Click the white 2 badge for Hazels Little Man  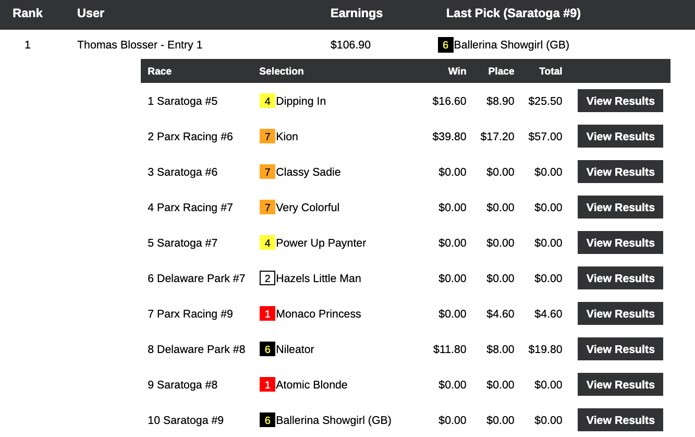click(267, 278)
